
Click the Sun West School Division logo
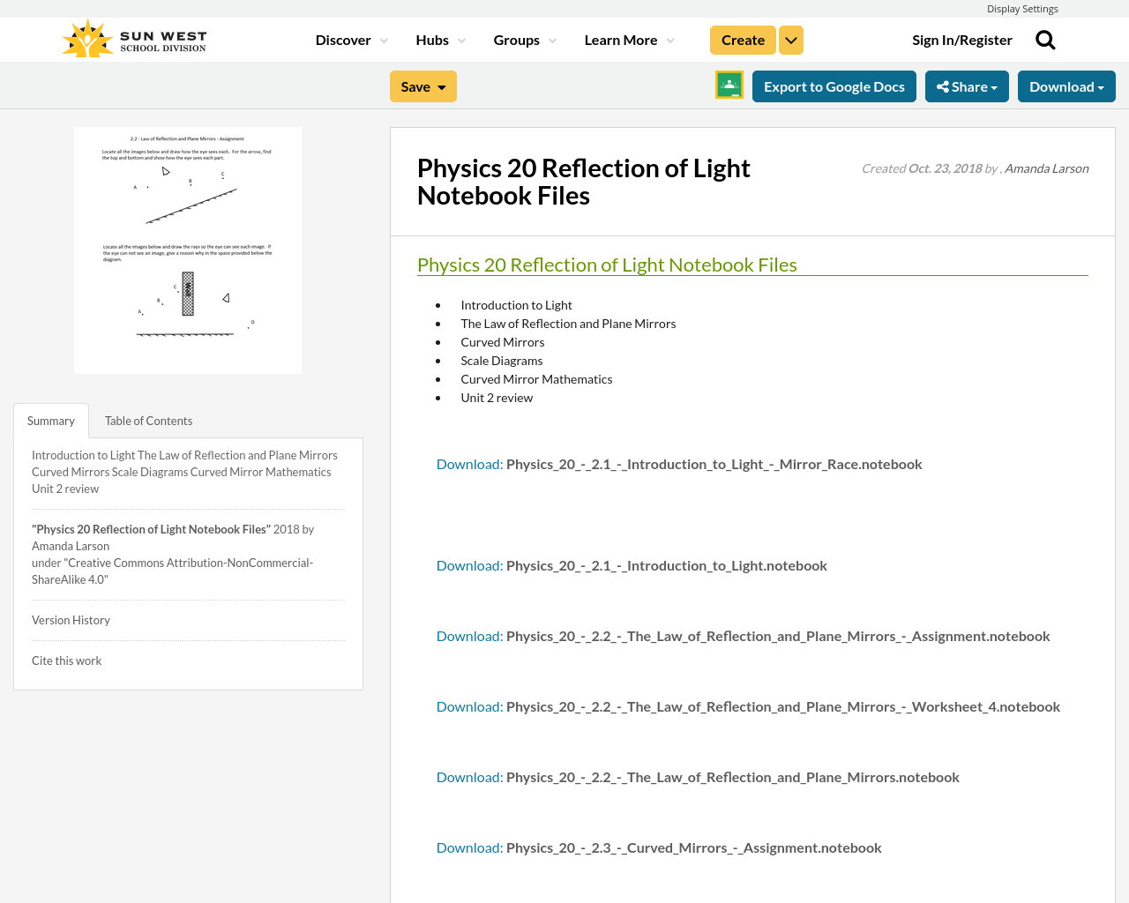[x=132, y=36]
